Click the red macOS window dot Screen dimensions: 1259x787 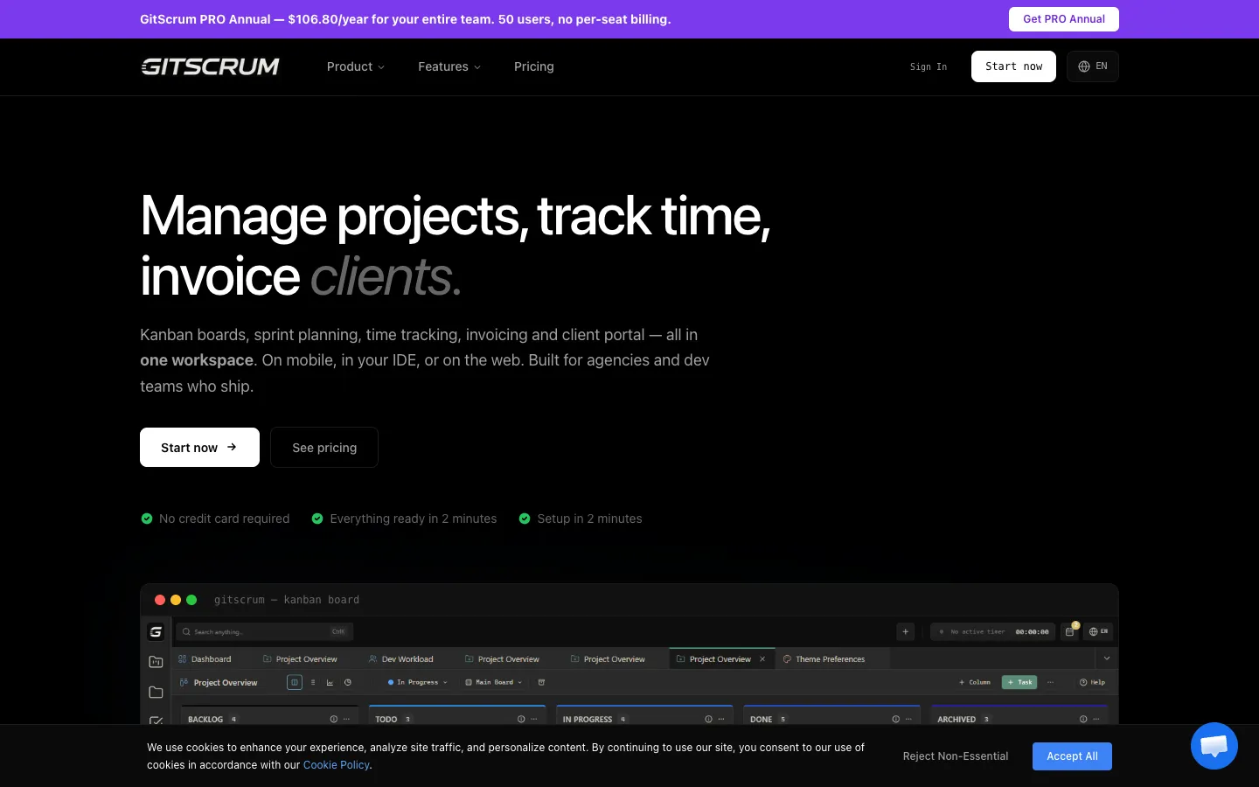[160, 600]
